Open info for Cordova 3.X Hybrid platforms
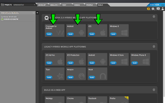Screen dimensions: 165x103 pyautogui.click(x=154, y=16)
